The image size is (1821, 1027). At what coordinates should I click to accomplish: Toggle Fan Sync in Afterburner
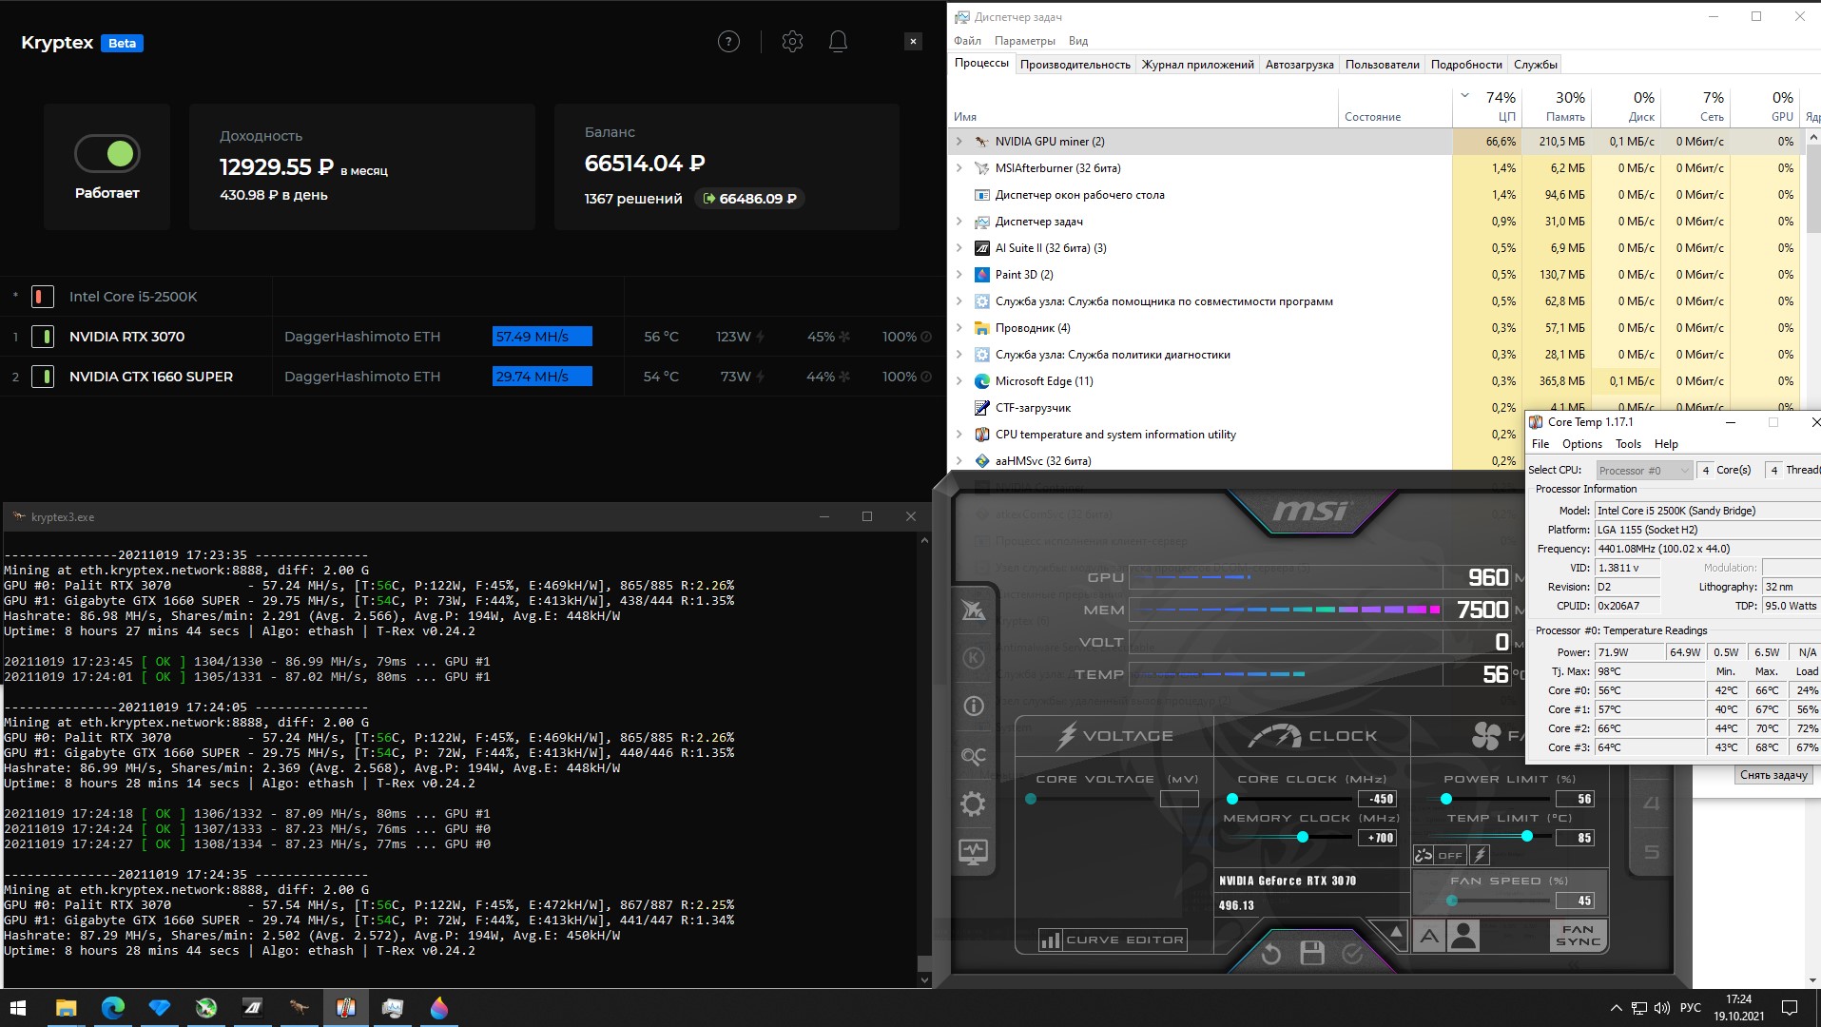pos(1579,935)
